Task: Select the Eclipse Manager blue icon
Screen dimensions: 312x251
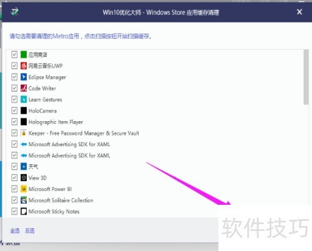Action: tap(24, 77)
